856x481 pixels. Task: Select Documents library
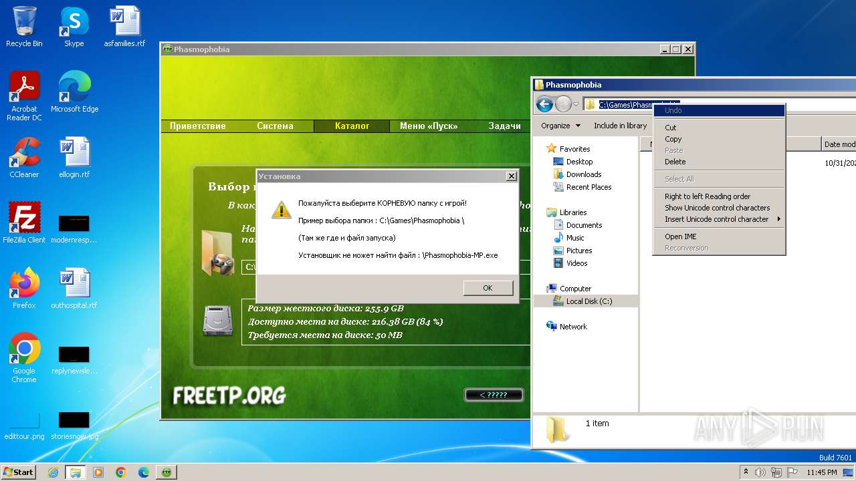[x=584, y=225]
